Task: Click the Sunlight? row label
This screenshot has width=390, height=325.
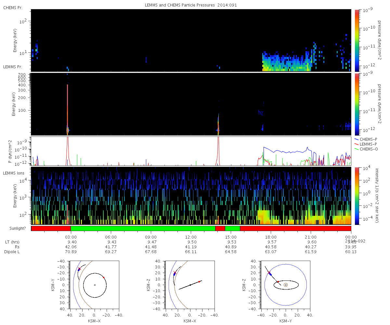Action: click(x=16, y=228)
